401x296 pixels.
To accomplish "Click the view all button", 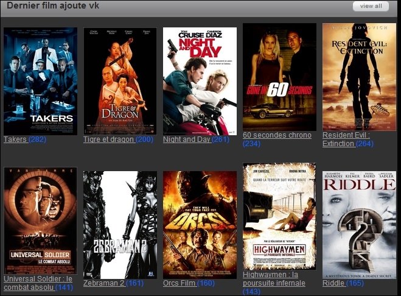I will tap(371, 6).
